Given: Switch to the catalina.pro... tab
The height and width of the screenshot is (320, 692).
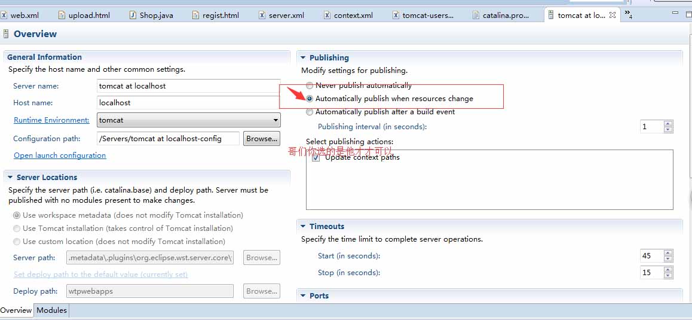Looking at the screenshot, I should click(501, 15).
